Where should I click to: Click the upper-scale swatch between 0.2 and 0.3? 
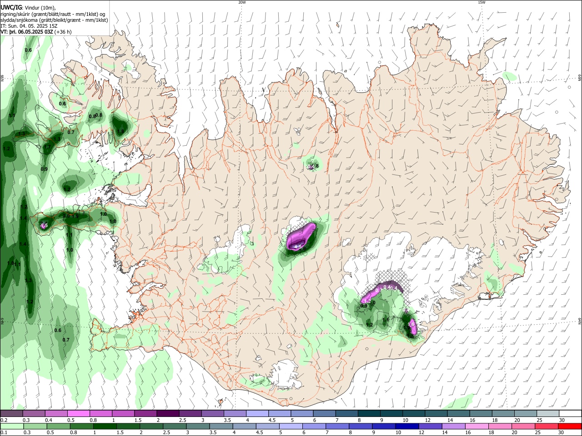click(12, 414)
